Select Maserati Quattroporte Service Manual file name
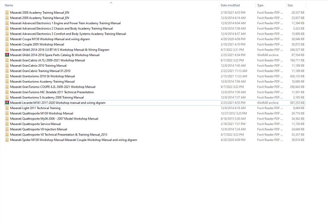The image size is (328, 221). coord(35,124)
